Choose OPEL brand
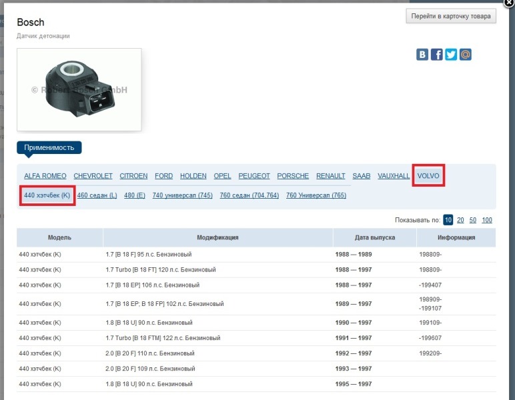 [x=222, y=176]
